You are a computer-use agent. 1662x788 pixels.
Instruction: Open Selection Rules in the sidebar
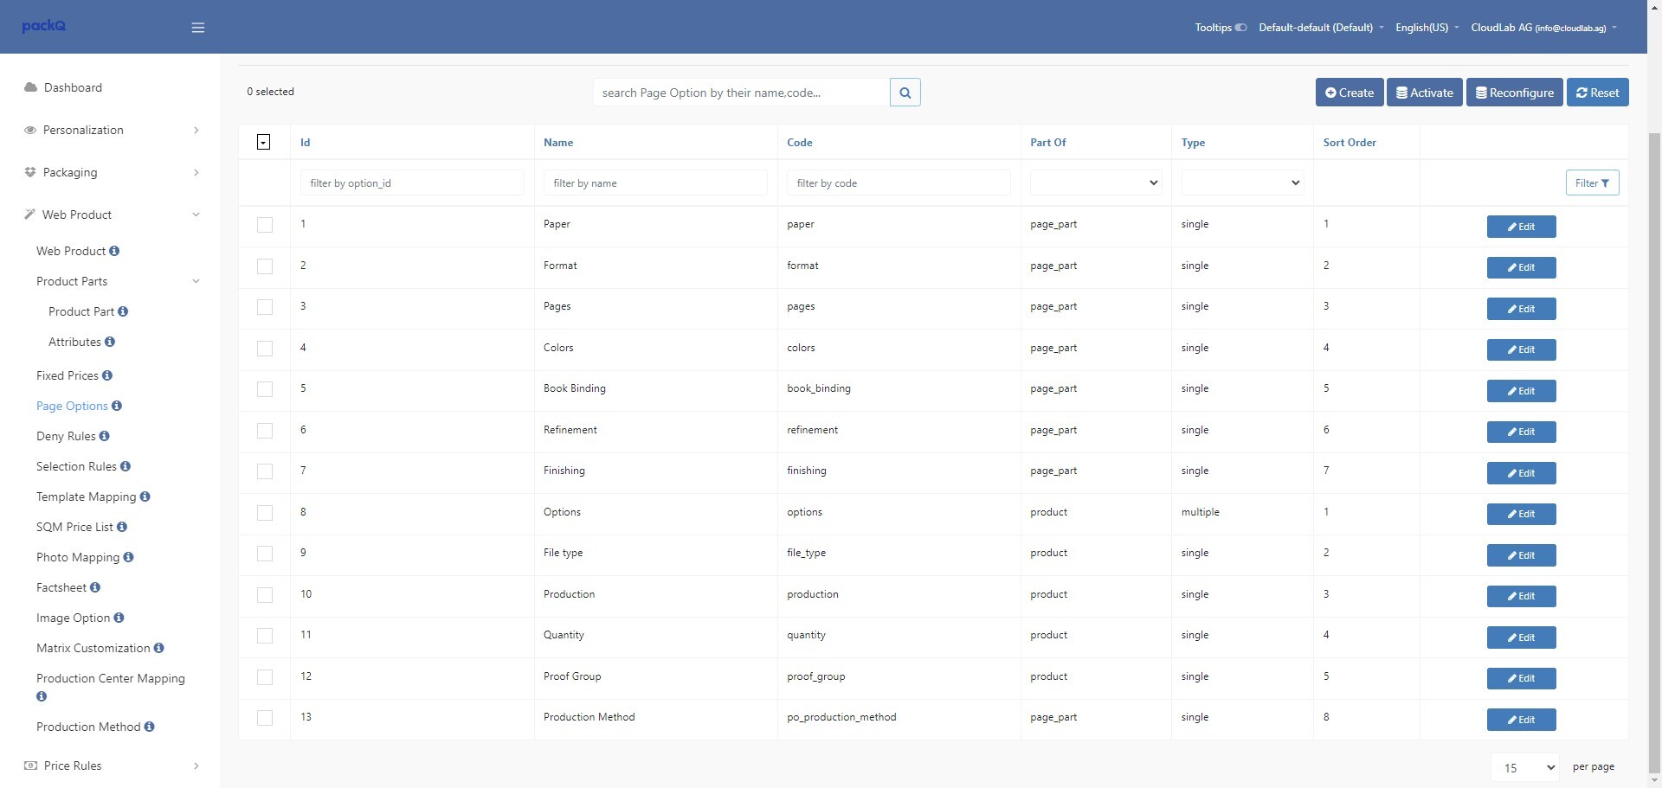click(x=76, y=466)
